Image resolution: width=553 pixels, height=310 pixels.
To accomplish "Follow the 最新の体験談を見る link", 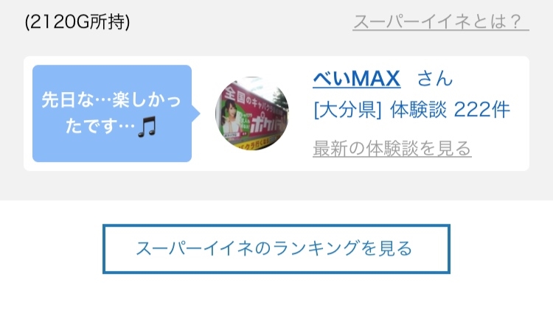I will click(x=392, y=148).
